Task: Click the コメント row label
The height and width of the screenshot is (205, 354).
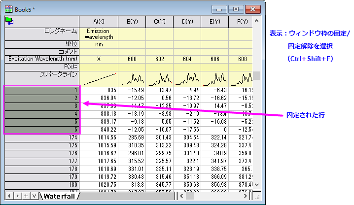Action: point(42,52)
